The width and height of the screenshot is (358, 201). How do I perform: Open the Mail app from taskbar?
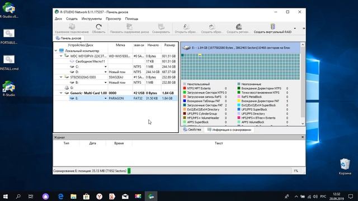[x=125, y=197]
